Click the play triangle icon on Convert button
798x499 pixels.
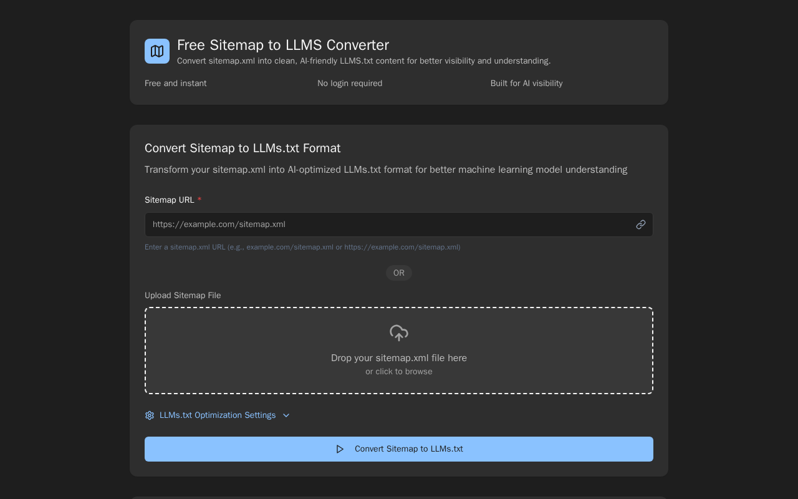point(340,449)
